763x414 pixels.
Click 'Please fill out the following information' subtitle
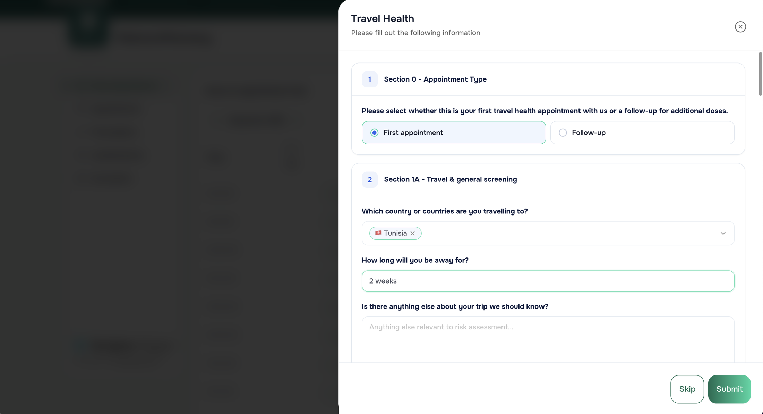(415, 33)
